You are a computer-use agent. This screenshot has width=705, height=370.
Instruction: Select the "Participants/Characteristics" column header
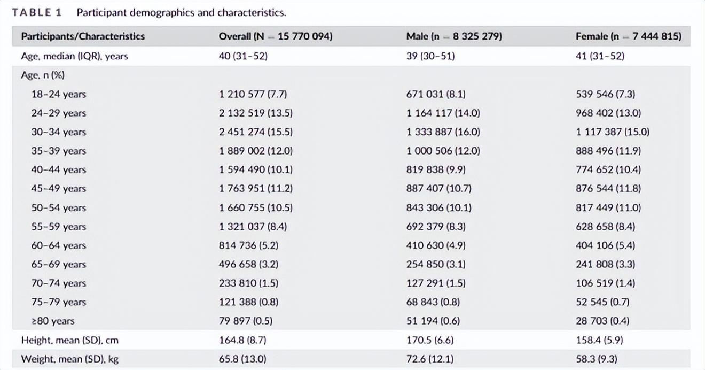(83, 36)
